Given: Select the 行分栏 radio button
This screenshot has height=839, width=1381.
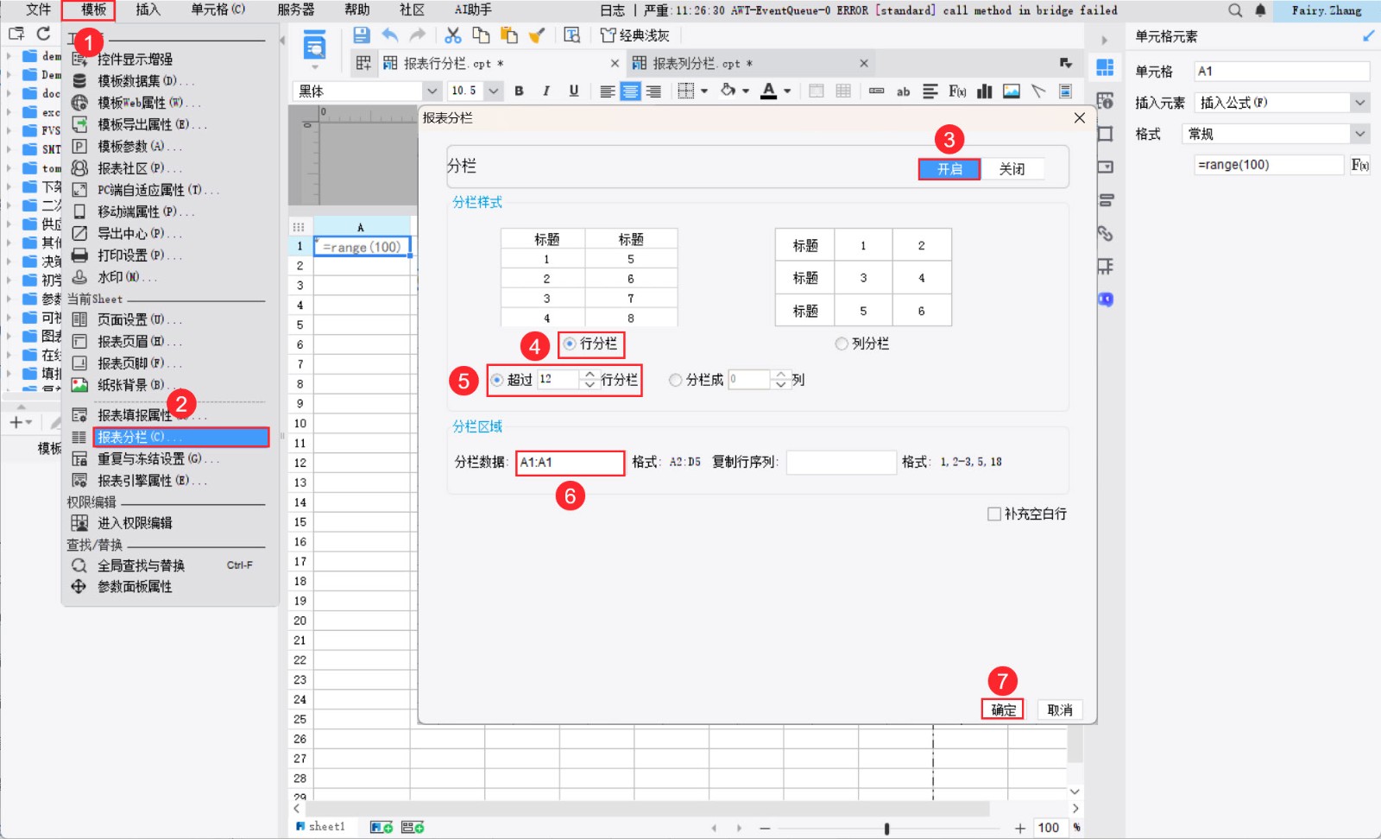Looking at the screenshot, I should coord(570,344).
